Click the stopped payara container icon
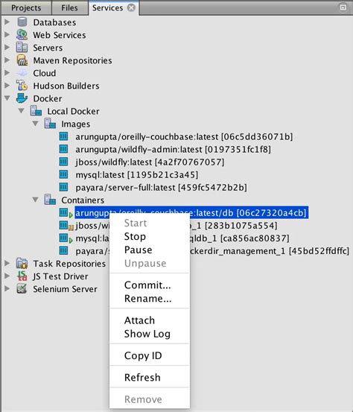This screenshot has width=353, height=412. click(63, 250)
